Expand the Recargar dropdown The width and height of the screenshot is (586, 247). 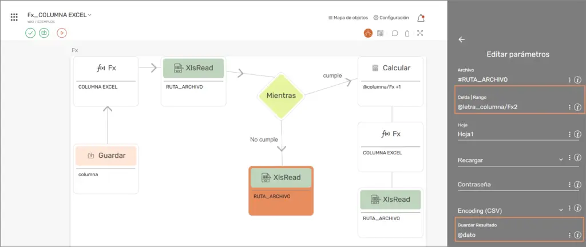coord(561,160)
